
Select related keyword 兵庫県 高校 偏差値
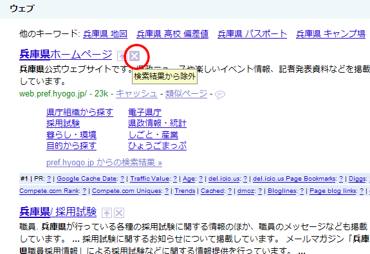[172, 34]
